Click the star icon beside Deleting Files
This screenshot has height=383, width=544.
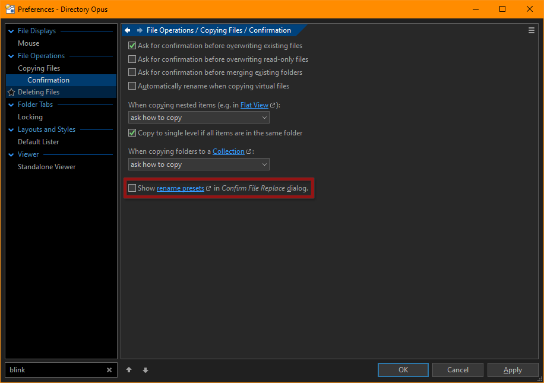tap(11, 92)
